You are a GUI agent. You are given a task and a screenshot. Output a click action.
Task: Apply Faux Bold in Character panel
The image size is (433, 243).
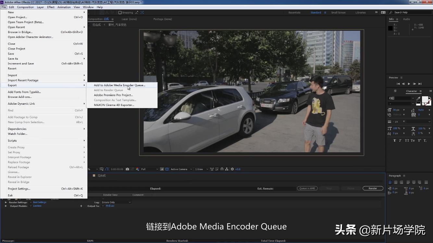395,141
